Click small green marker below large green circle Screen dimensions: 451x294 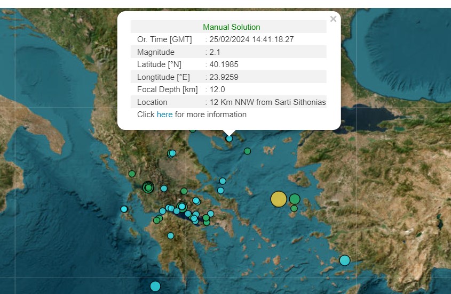(x=294, y=208)
